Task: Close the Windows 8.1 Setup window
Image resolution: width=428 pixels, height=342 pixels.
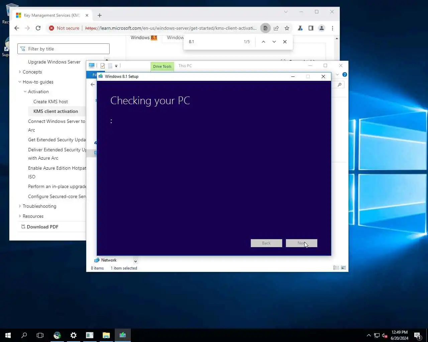Action: pos(323,76)
